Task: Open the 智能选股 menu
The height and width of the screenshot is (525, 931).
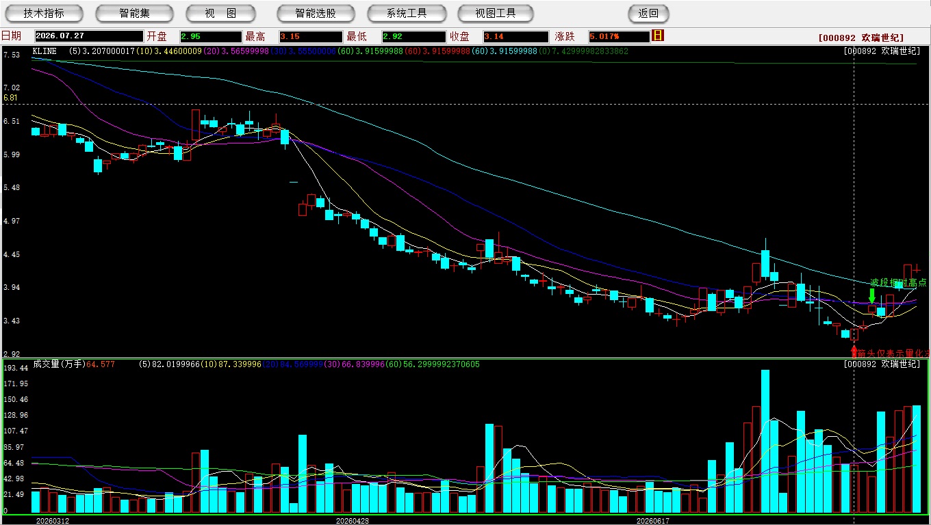Action: (316, 13)
